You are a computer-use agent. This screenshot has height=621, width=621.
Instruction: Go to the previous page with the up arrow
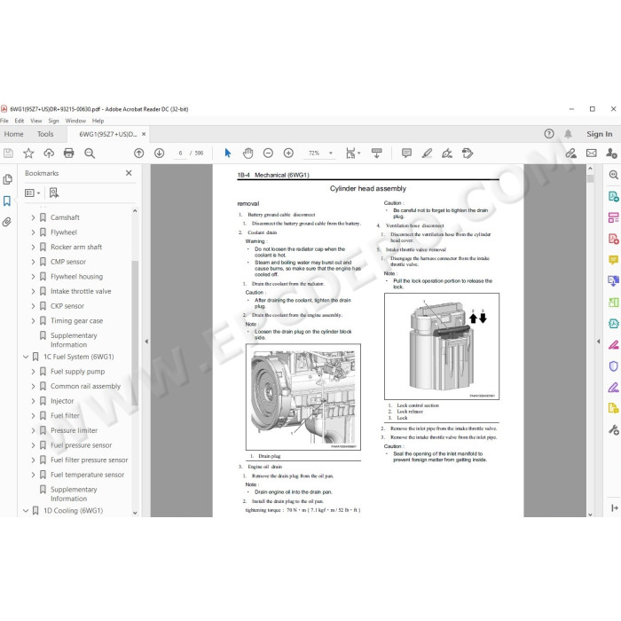(x=139, y=153)
